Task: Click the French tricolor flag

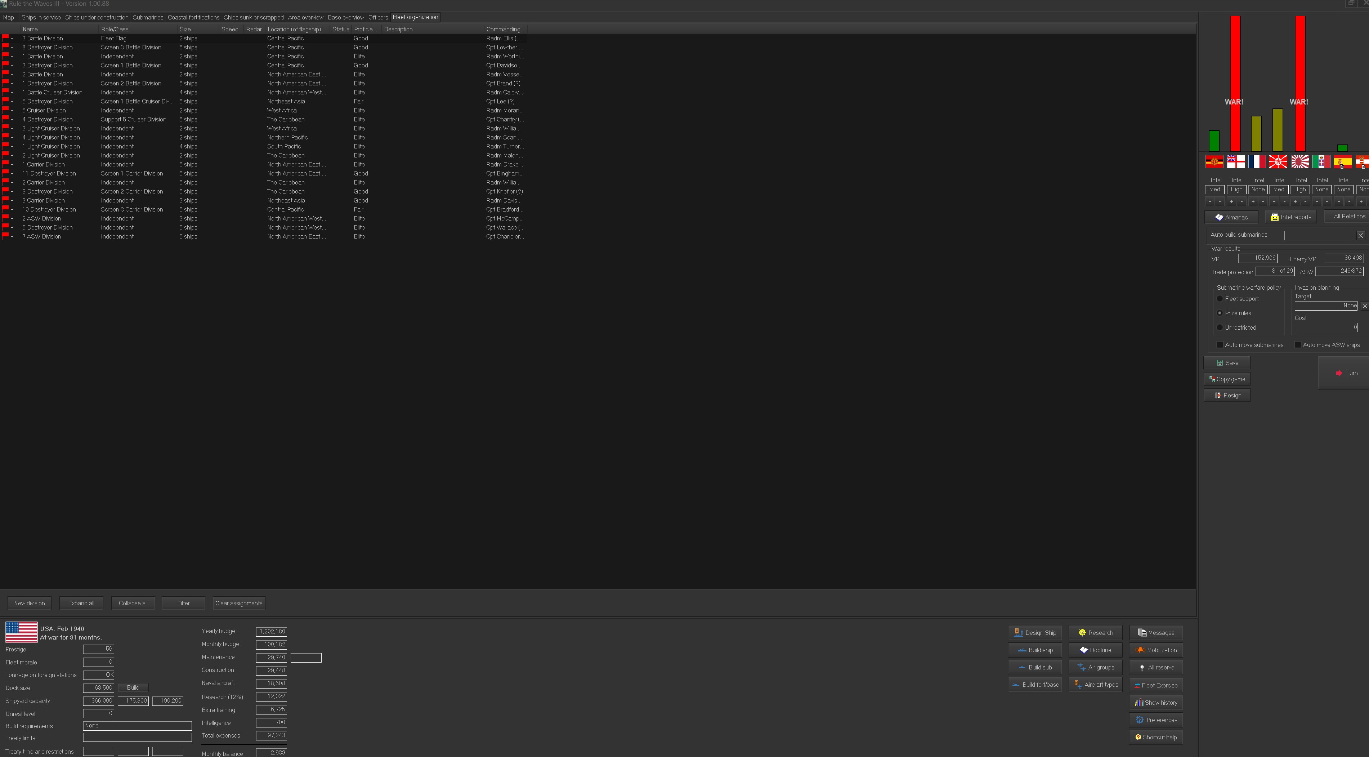Action: (x=1257, y=161)
